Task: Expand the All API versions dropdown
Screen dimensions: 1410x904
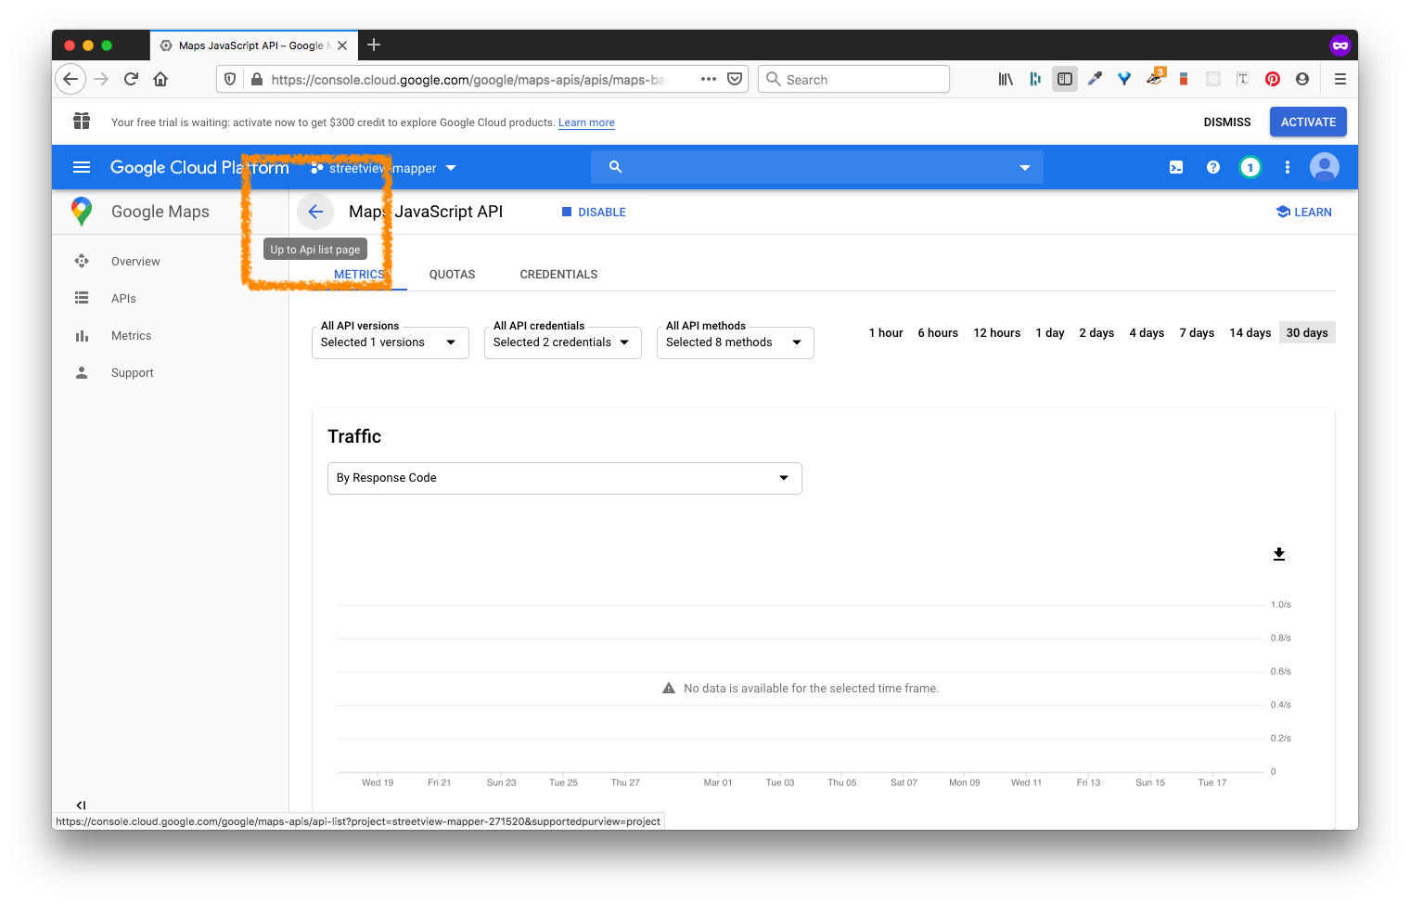Action: (390, 342)
